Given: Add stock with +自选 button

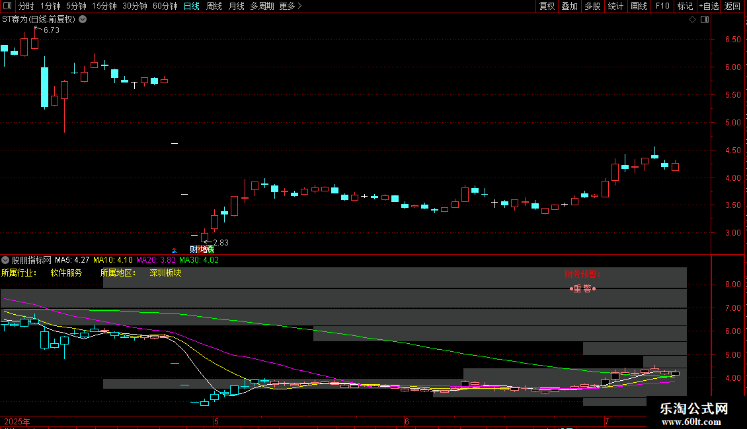Looking at the screenshot, I should pos(709,6).
